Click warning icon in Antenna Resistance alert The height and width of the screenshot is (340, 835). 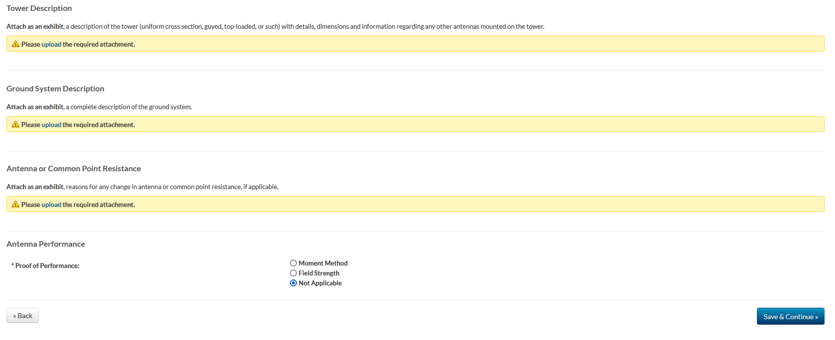15,204
